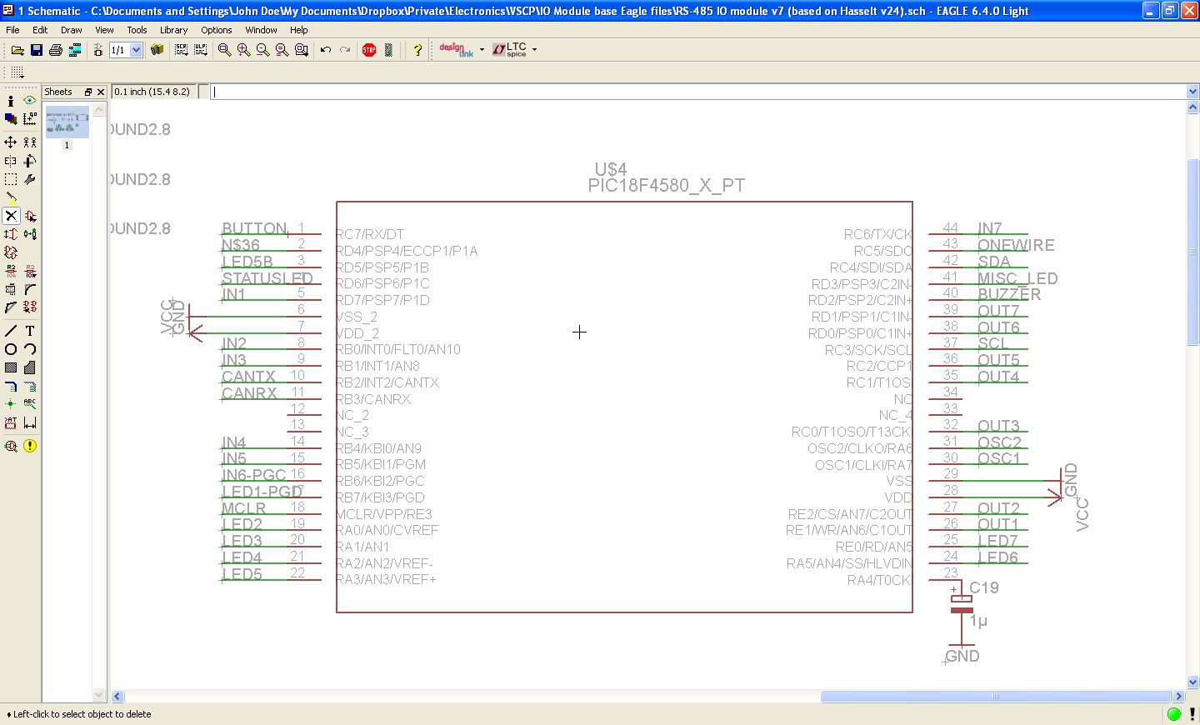The height and width of the screenshot is (725, 1200).
Task: Open the command line history dropdown
Action: [1192, 92]
